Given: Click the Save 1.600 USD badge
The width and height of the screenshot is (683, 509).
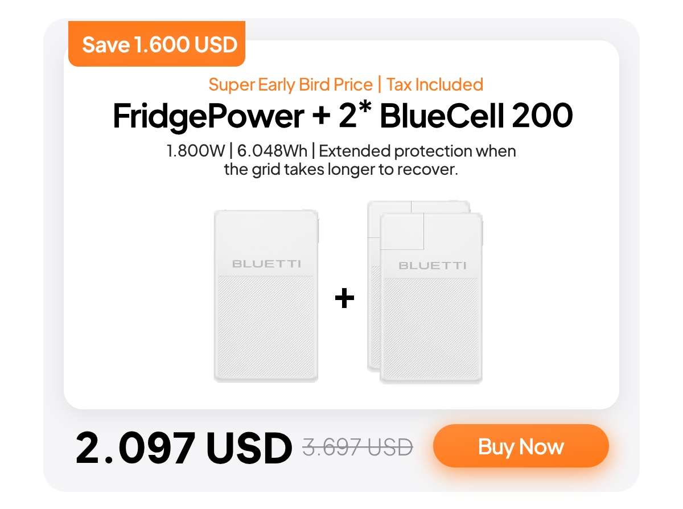Looking at the screenshot, I should point(159,44).
